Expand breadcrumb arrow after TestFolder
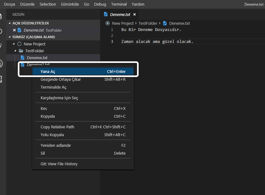Image resolution: width=265 pixels, height=195 pixels. point(160,23)
